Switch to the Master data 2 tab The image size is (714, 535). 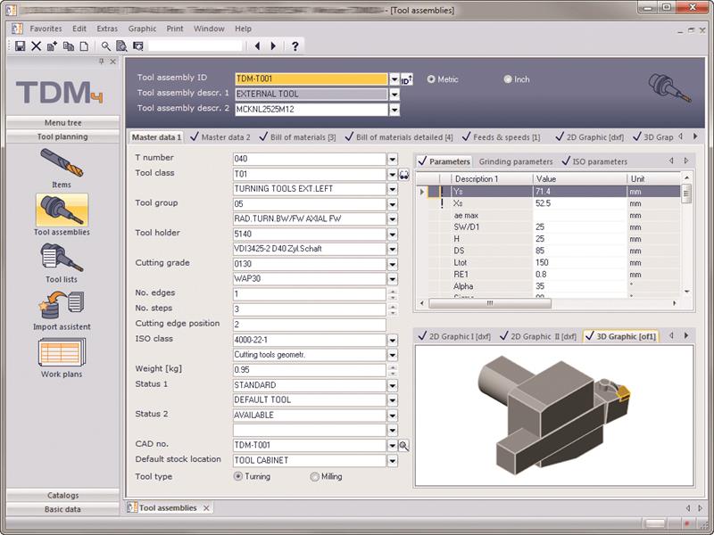point(220,137)
